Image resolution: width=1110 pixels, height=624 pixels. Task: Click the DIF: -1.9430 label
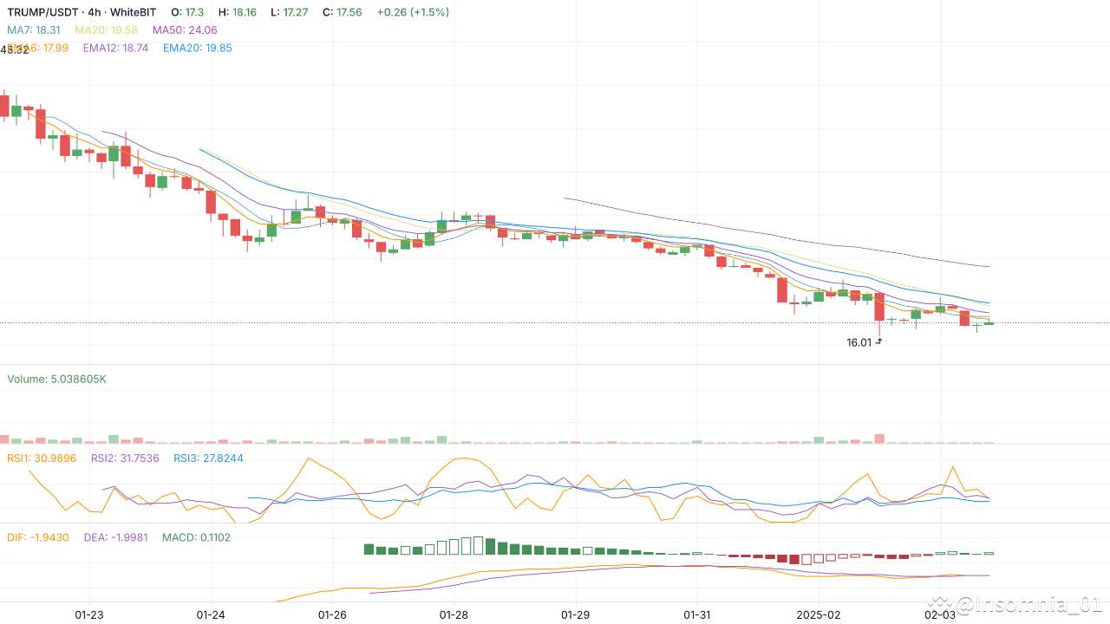click(38, 537)
